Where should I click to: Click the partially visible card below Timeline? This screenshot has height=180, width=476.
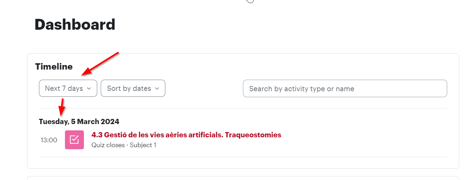tap(243, 178)
